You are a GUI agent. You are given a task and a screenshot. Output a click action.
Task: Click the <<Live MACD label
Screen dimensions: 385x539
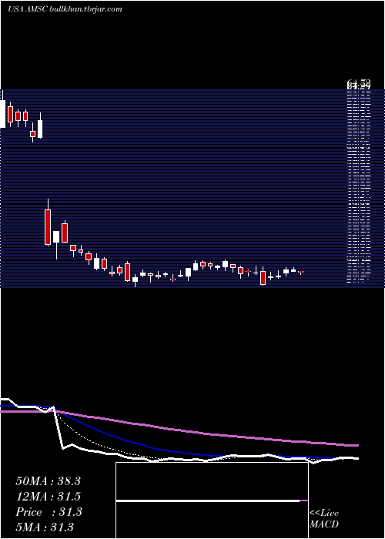tap(324, 519)
